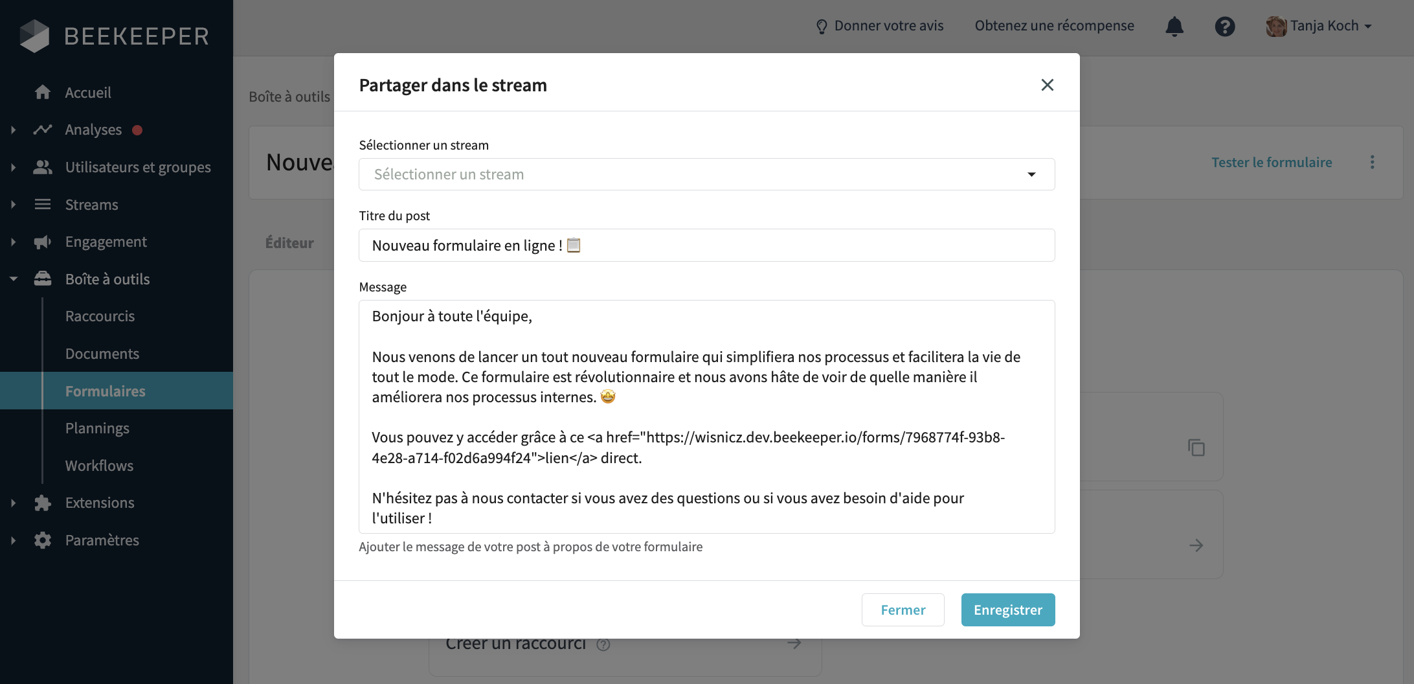Select the Accueil home icon

point(43,92)
